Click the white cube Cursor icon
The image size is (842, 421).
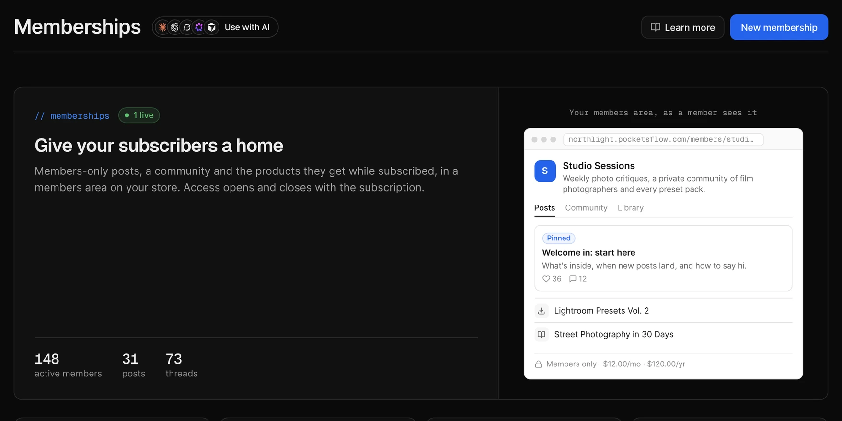211,27
